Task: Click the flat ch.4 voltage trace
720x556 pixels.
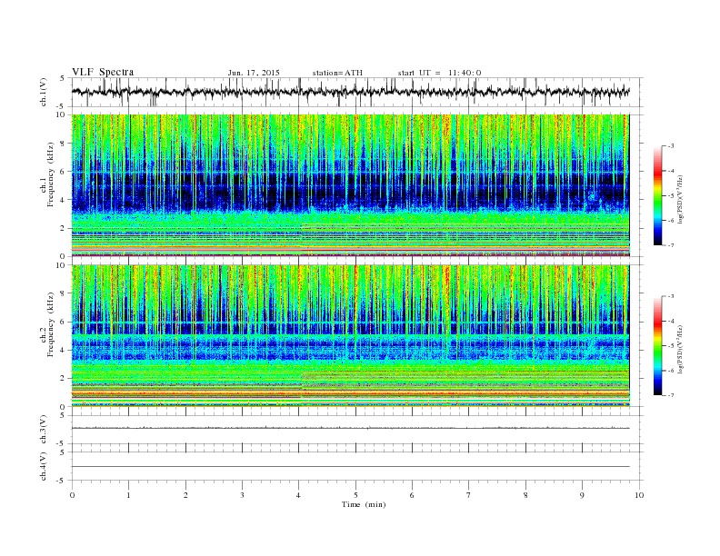Action: 350,467
